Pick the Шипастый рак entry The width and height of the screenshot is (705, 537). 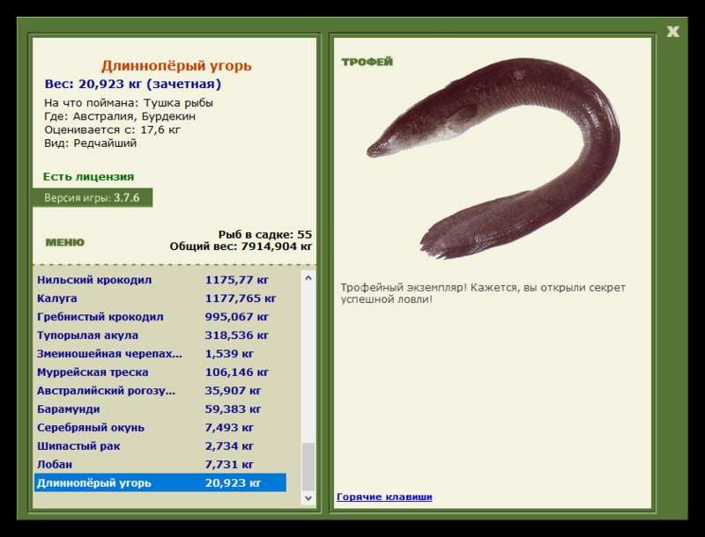(160, 445)
